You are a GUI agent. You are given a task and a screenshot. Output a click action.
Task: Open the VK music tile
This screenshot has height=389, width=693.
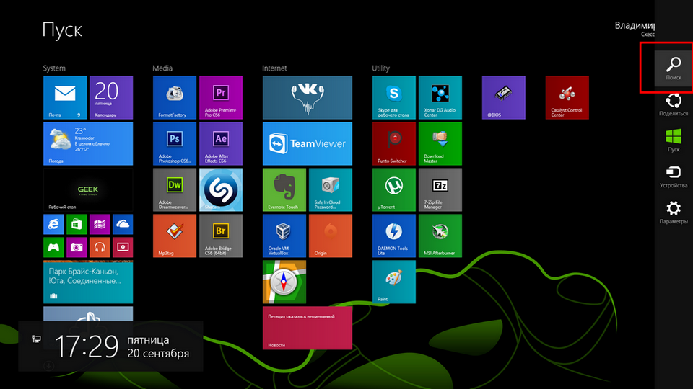[308, 97]
